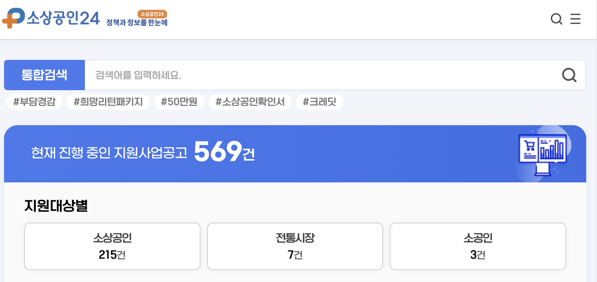
Task: Select the 통합검색 tab
Action: point(44,75)
